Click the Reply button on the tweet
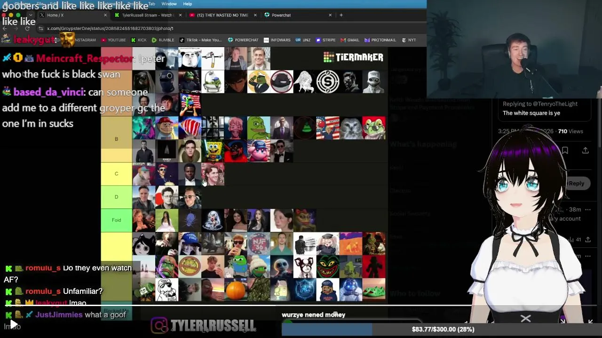This screenshot has width=602, height=338. [x=576, y=184]
